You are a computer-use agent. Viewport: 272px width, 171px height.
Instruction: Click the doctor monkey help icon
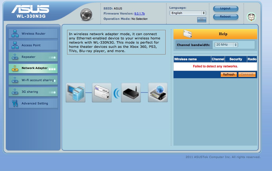click(251, 17)
